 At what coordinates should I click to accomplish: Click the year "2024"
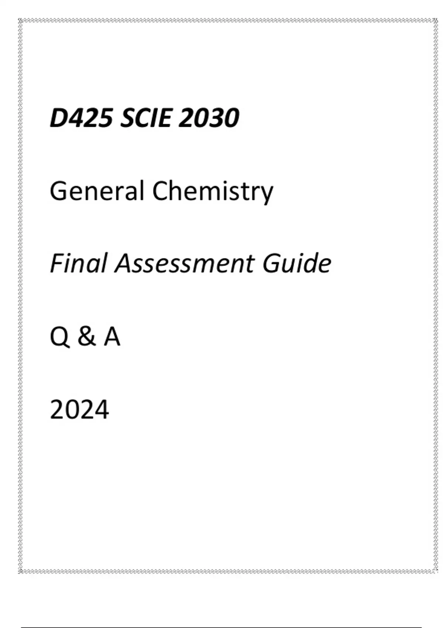click(79, 410)
